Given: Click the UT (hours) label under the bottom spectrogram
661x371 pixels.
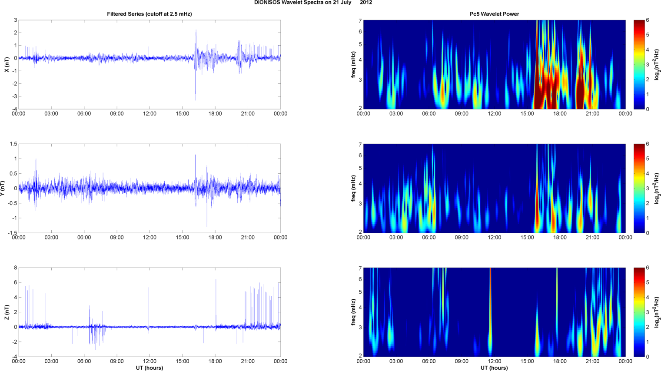Looking at the screenshot, I should pyautogui.click(x=494, y=368).
